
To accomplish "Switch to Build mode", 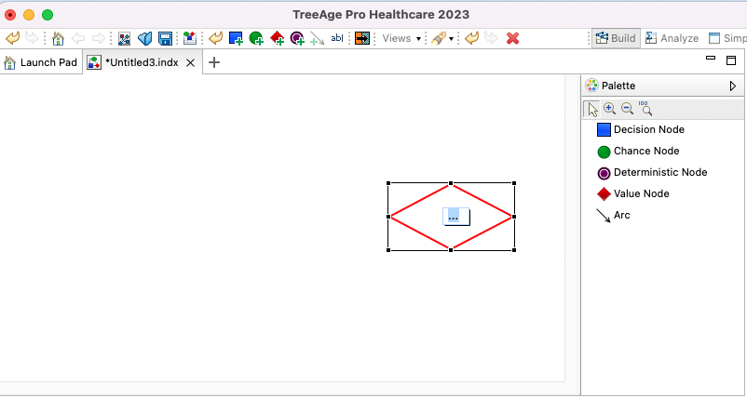I will (x=615, y=38).
